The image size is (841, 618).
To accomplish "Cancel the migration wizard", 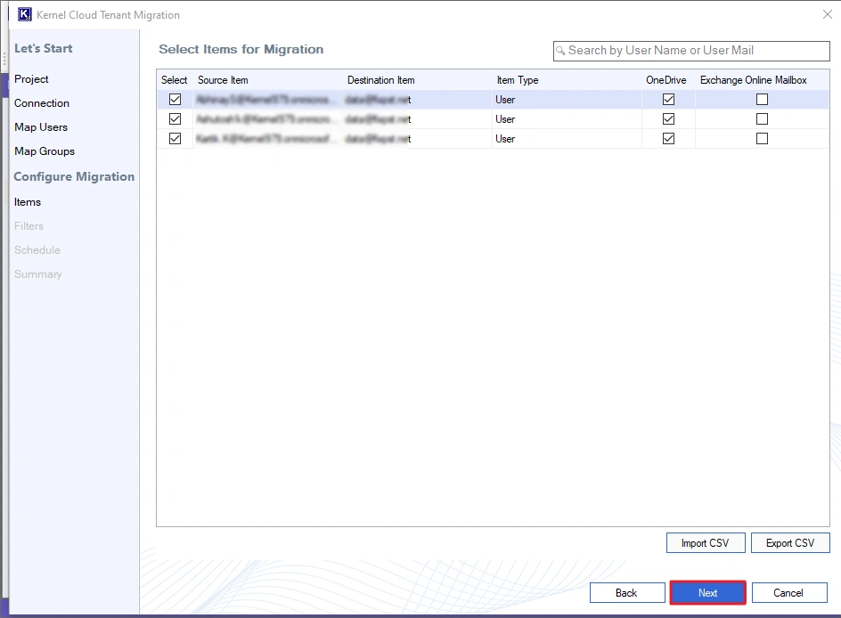I will [789, 592].
